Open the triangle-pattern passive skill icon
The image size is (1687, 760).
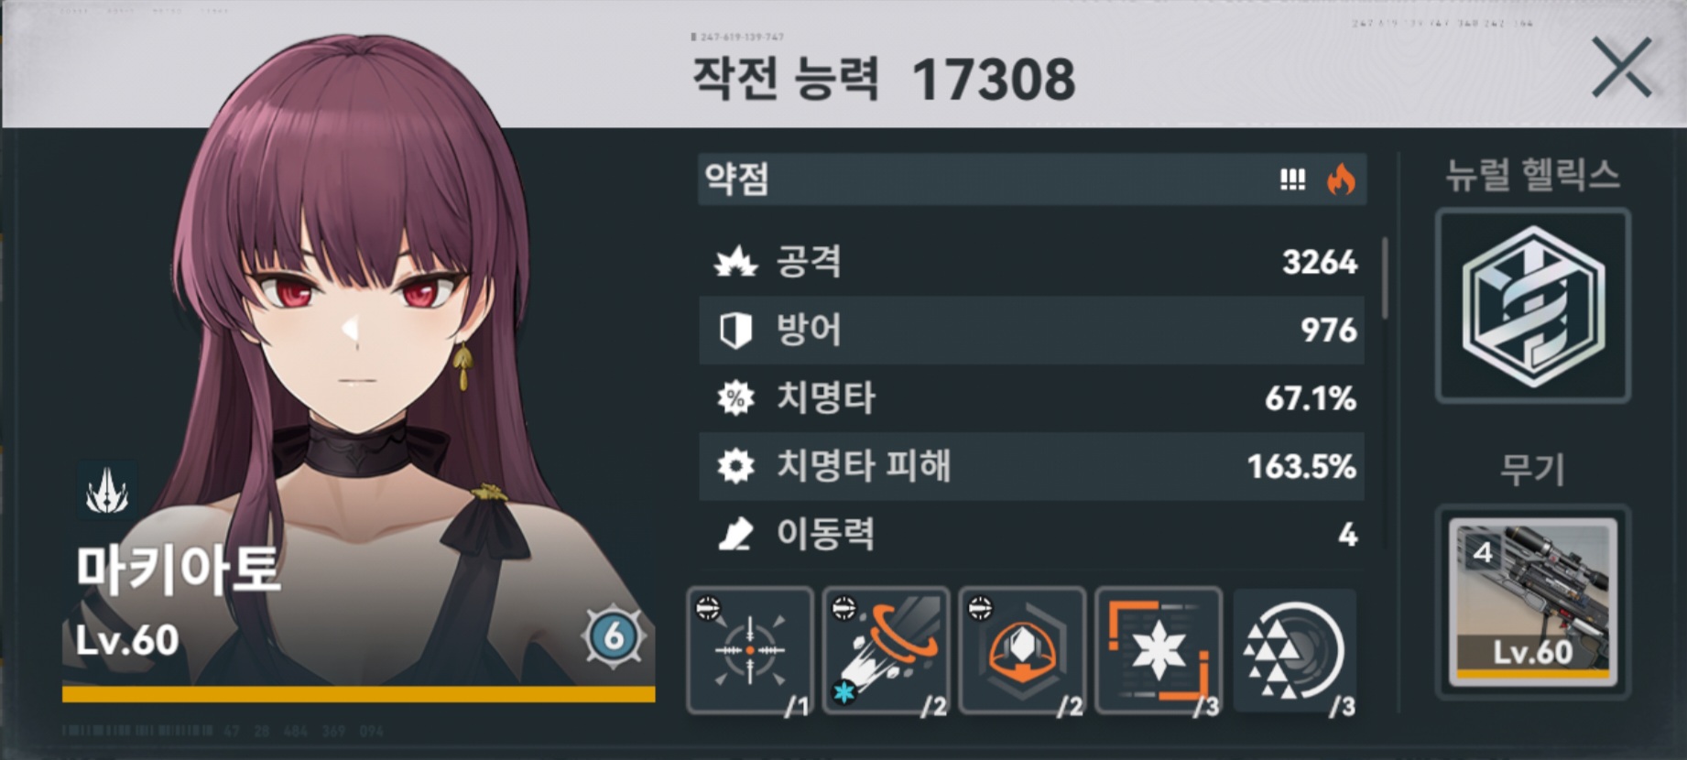(1295, 651)
